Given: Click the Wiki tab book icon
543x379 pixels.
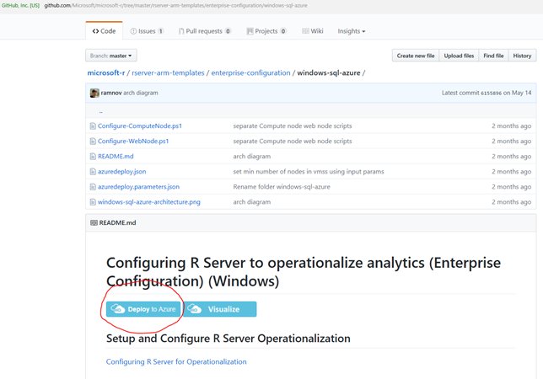Looking at the screenshot, I should (x=305, y=31).
